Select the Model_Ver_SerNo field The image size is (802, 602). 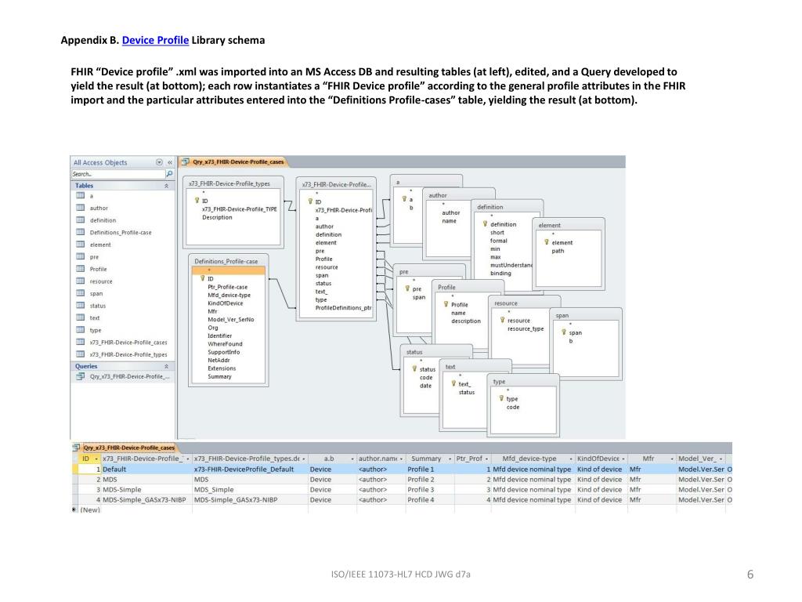point(231,320)
